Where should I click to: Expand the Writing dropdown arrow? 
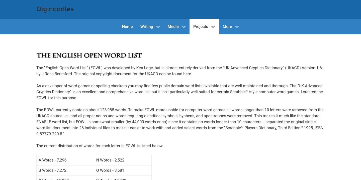[158, 26]
